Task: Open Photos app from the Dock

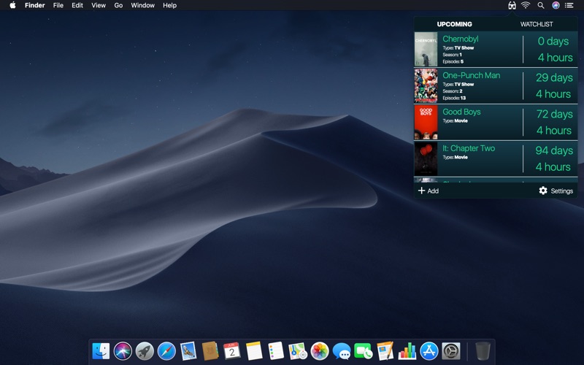Action: point(320,351)
